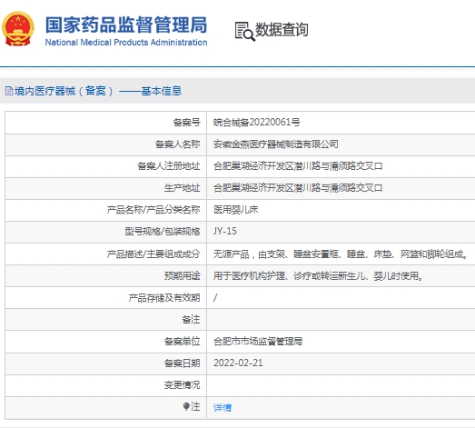Select the 产品名称/产品分类名称 label
The width and height of the screenshot is (475, 428).
pyautogui.click(x=153, y=210)
